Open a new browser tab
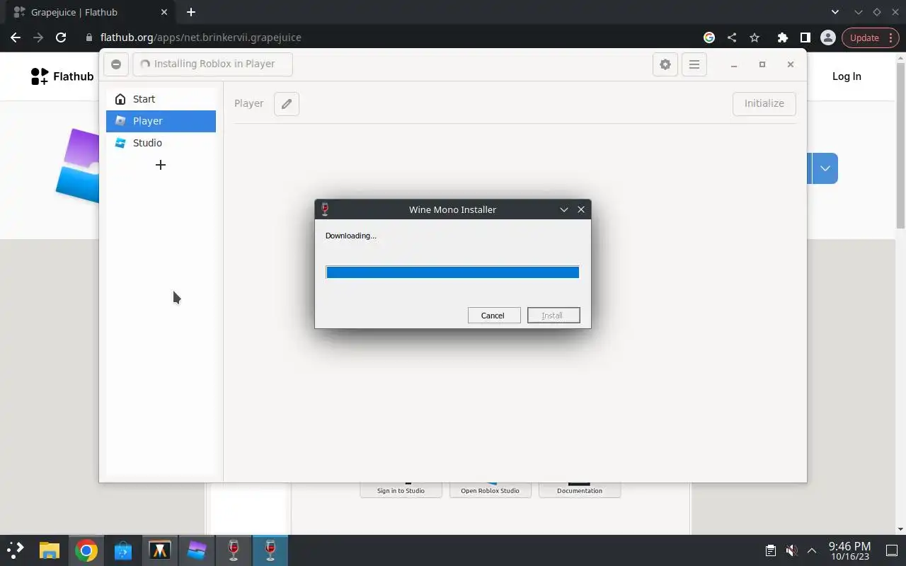Screen dimensions: 906x566 tap(191, 12)
